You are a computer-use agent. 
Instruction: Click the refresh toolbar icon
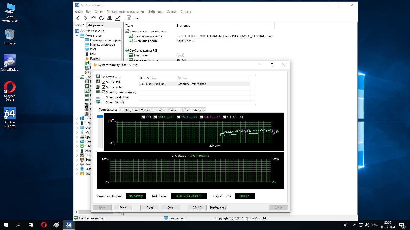101,18
